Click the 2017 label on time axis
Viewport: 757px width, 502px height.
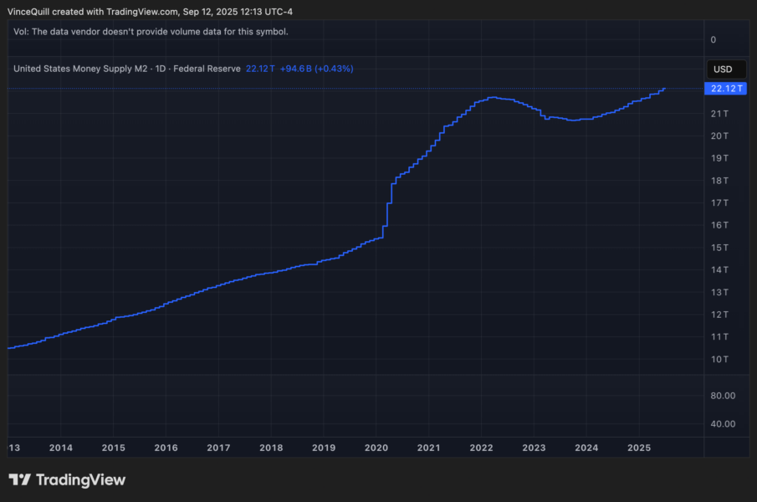218,448
